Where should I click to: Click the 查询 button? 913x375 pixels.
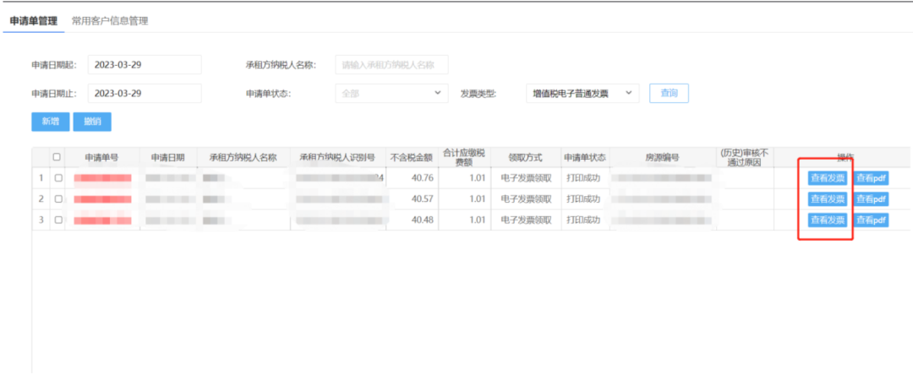[x=669, y=93]
